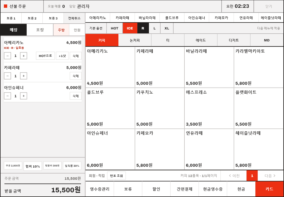Switch to the 에이드 category tab
The height and width of the screenshot is (197, 284).
point(201,40)
